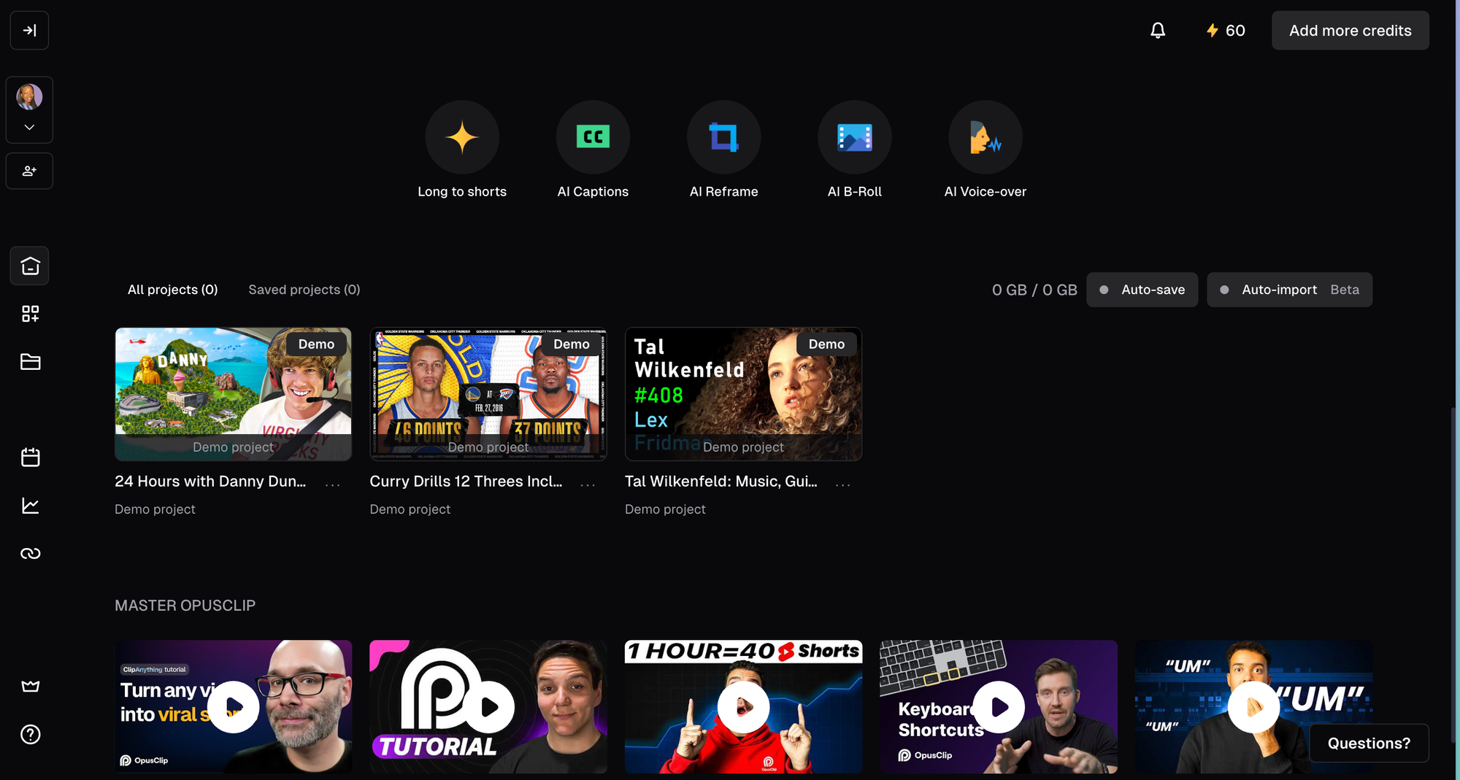Click the 24 Hours with Danny Dun... title
1460x780 pixels.
tap(210, 482)
